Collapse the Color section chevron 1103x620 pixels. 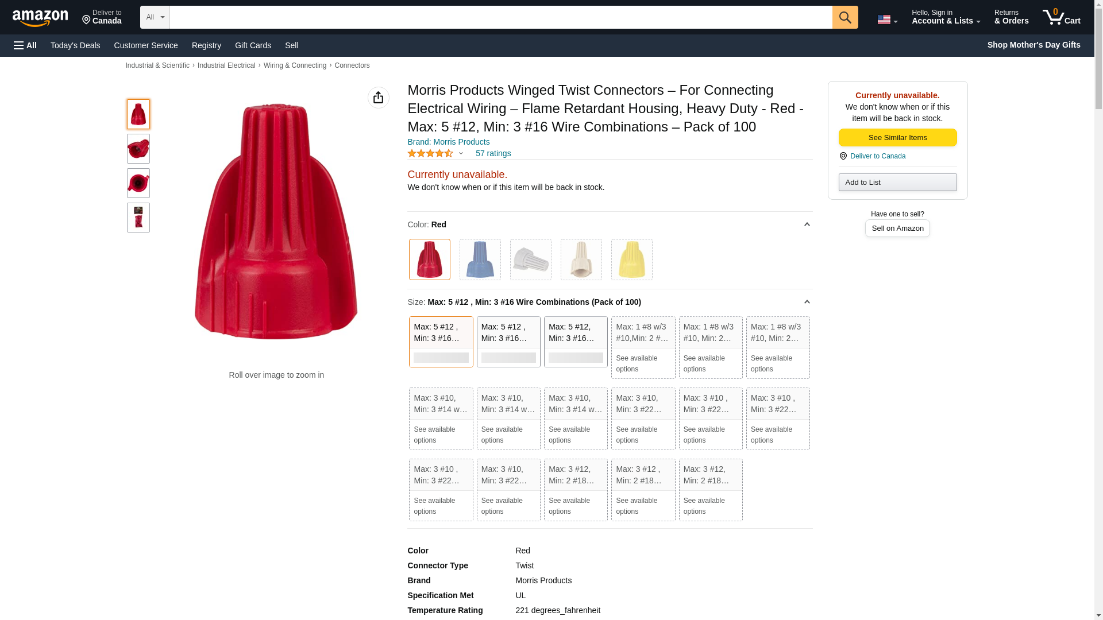coord(807,224)
